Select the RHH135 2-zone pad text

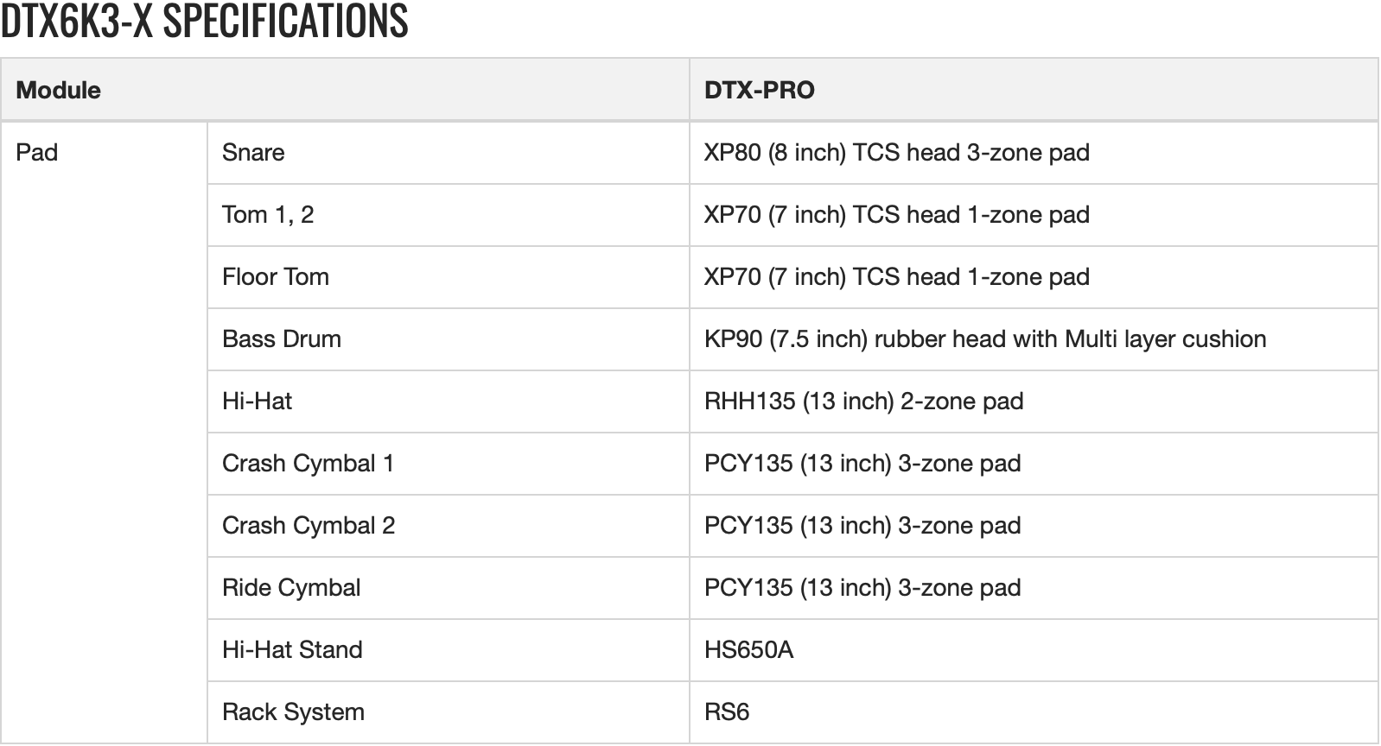(x=863, y=401)
